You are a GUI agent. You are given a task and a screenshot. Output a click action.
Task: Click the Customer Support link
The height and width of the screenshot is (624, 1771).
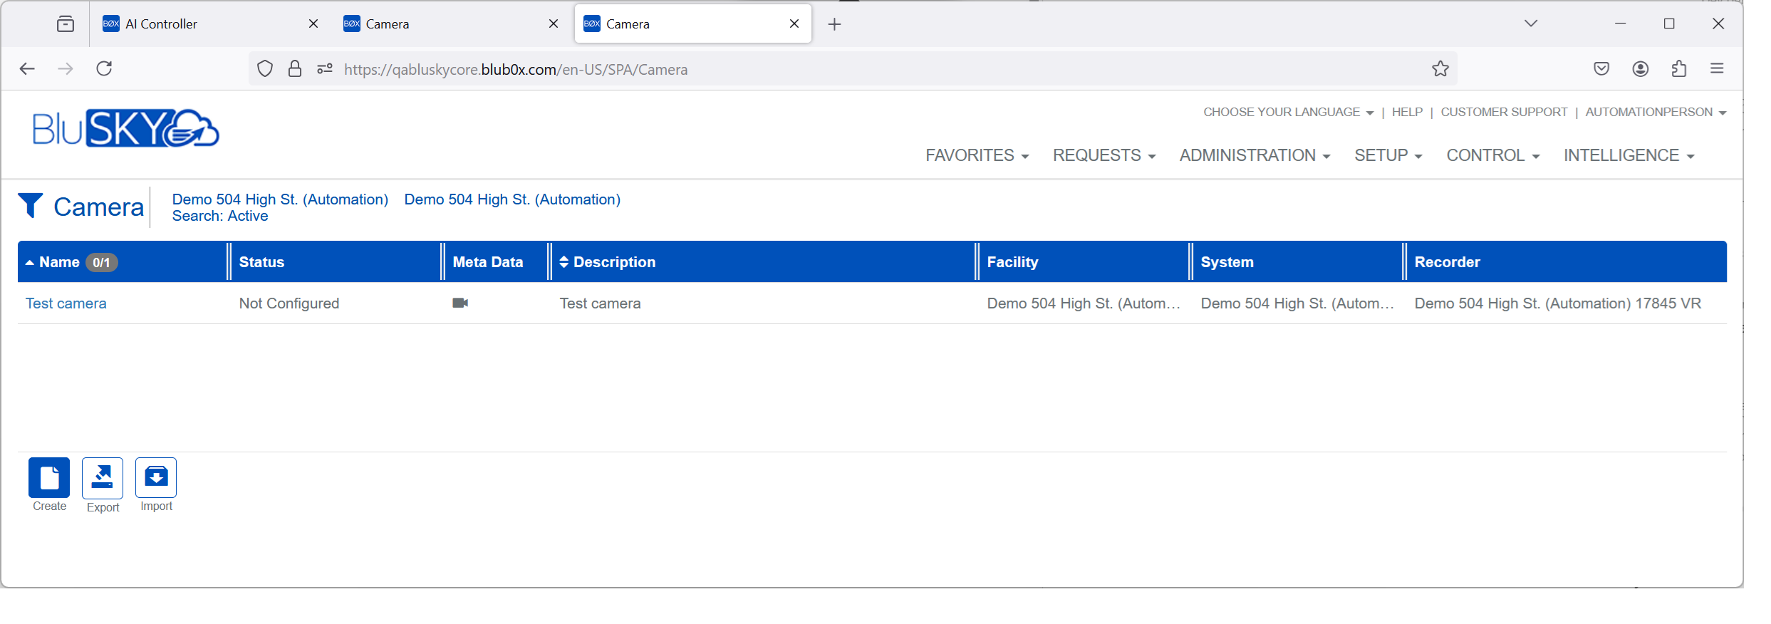pyautogui.click(x=1503, y=113)
